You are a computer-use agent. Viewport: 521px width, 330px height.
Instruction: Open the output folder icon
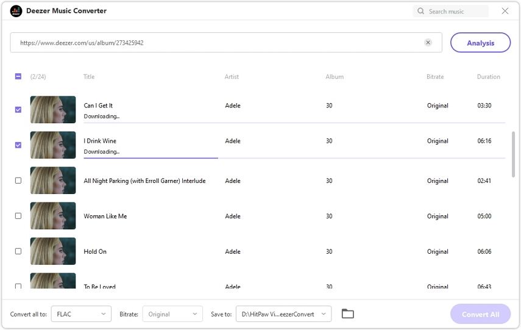347,314
